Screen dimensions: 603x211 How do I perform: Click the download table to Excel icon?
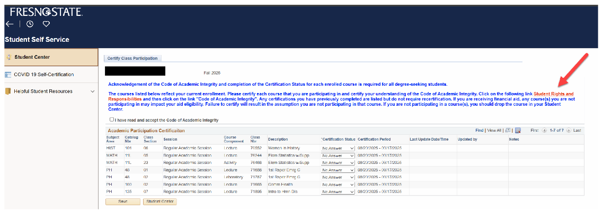pos(518,131)
